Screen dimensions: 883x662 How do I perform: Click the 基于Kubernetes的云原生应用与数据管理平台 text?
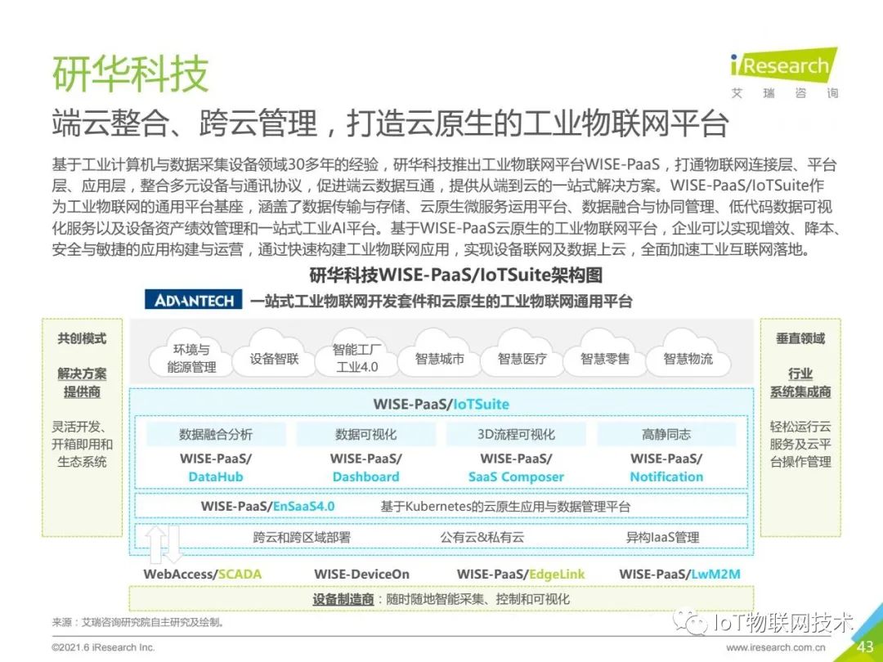pyautogui.click(x=505, y=507)
